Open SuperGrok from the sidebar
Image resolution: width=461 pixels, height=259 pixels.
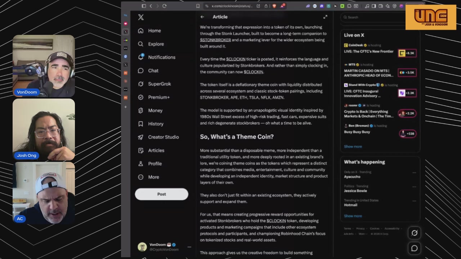click(154, 84)
